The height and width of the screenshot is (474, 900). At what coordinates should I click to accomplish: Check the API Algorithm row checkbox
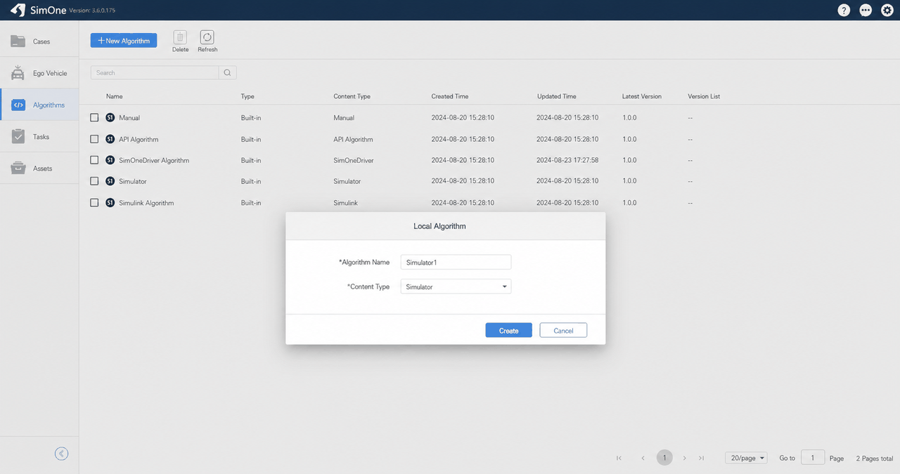tap(94, 139)
